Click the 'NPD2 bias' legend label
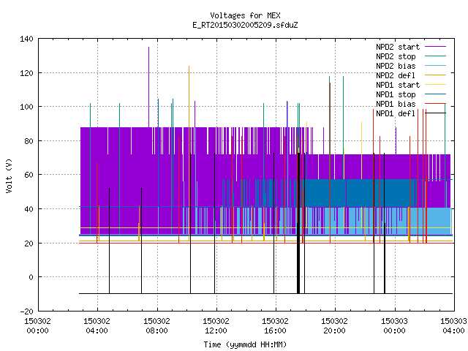 pos(396,66)
